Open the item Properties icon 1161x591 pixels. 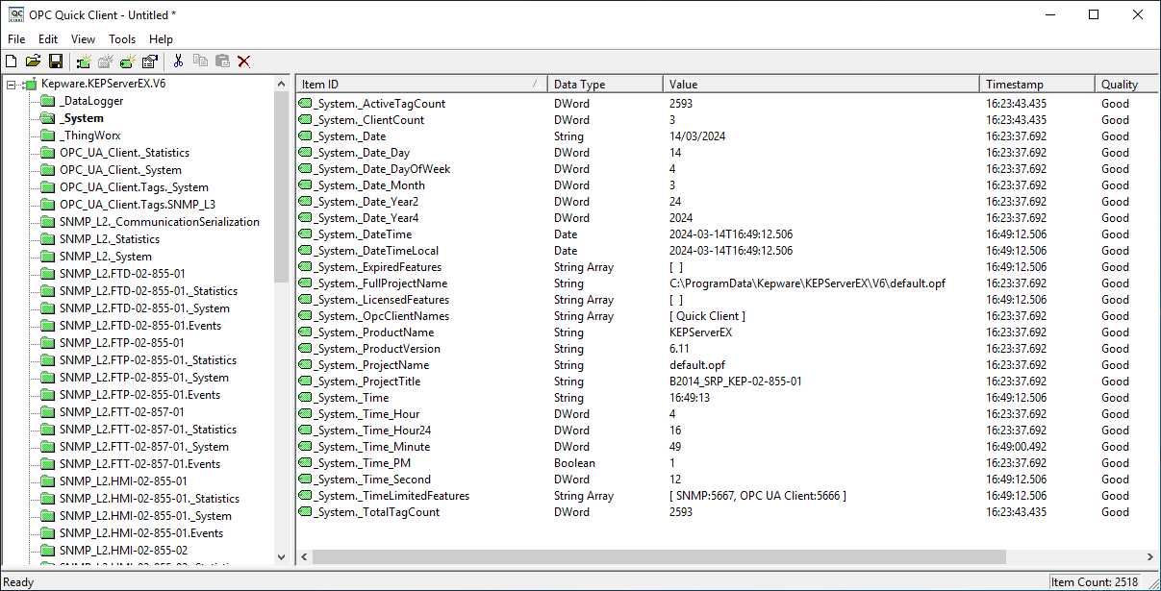149,61
